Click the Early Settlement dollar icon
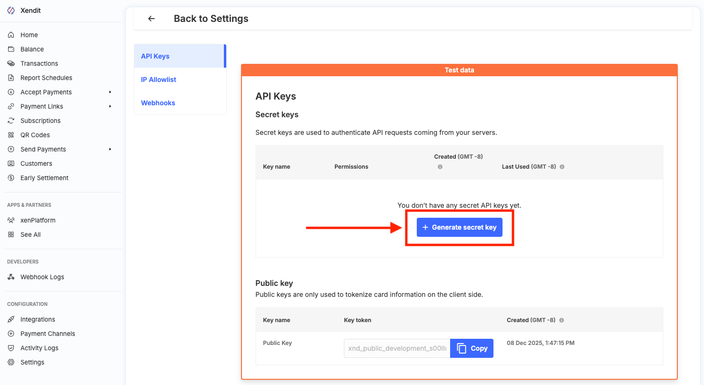 (11, 178)
